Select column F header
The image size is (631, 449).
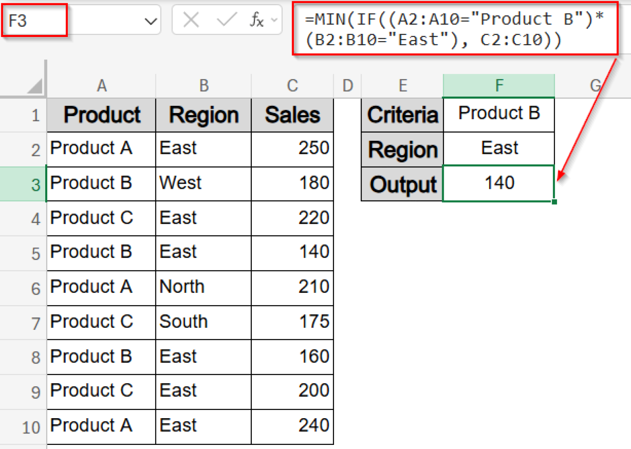pos(498,85)
